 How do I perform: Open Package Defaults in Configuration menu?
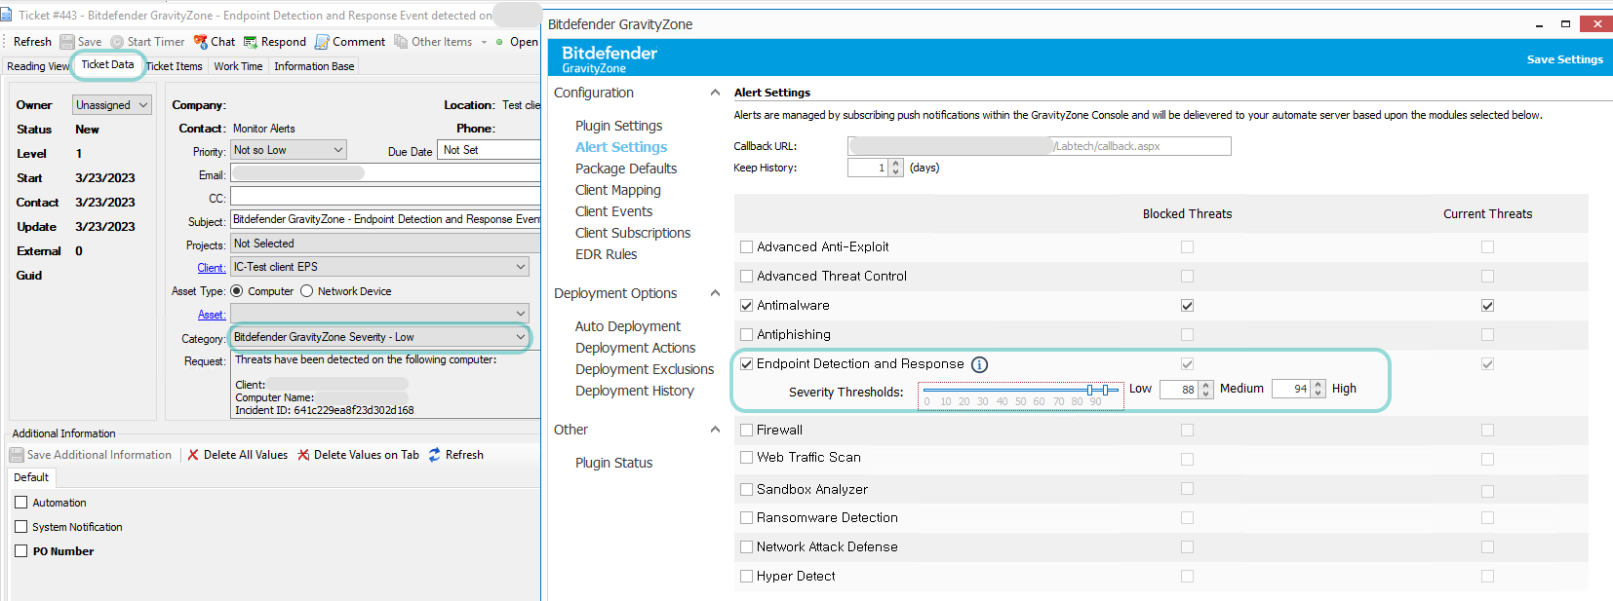pos(626,169)
